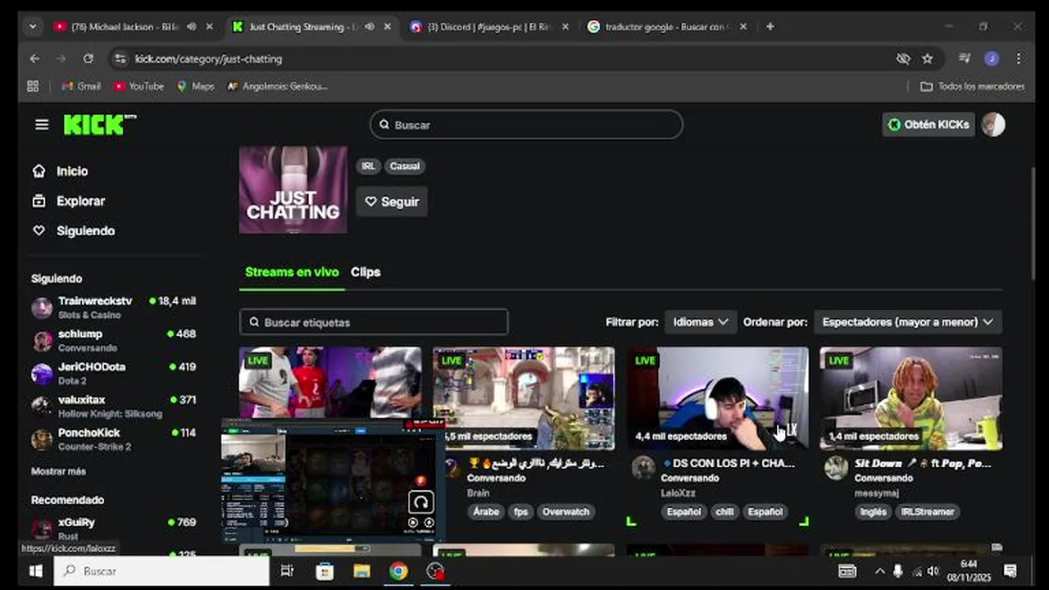Click the Overwatch tag
This screenshot has height=590, width=1049.
565,511
